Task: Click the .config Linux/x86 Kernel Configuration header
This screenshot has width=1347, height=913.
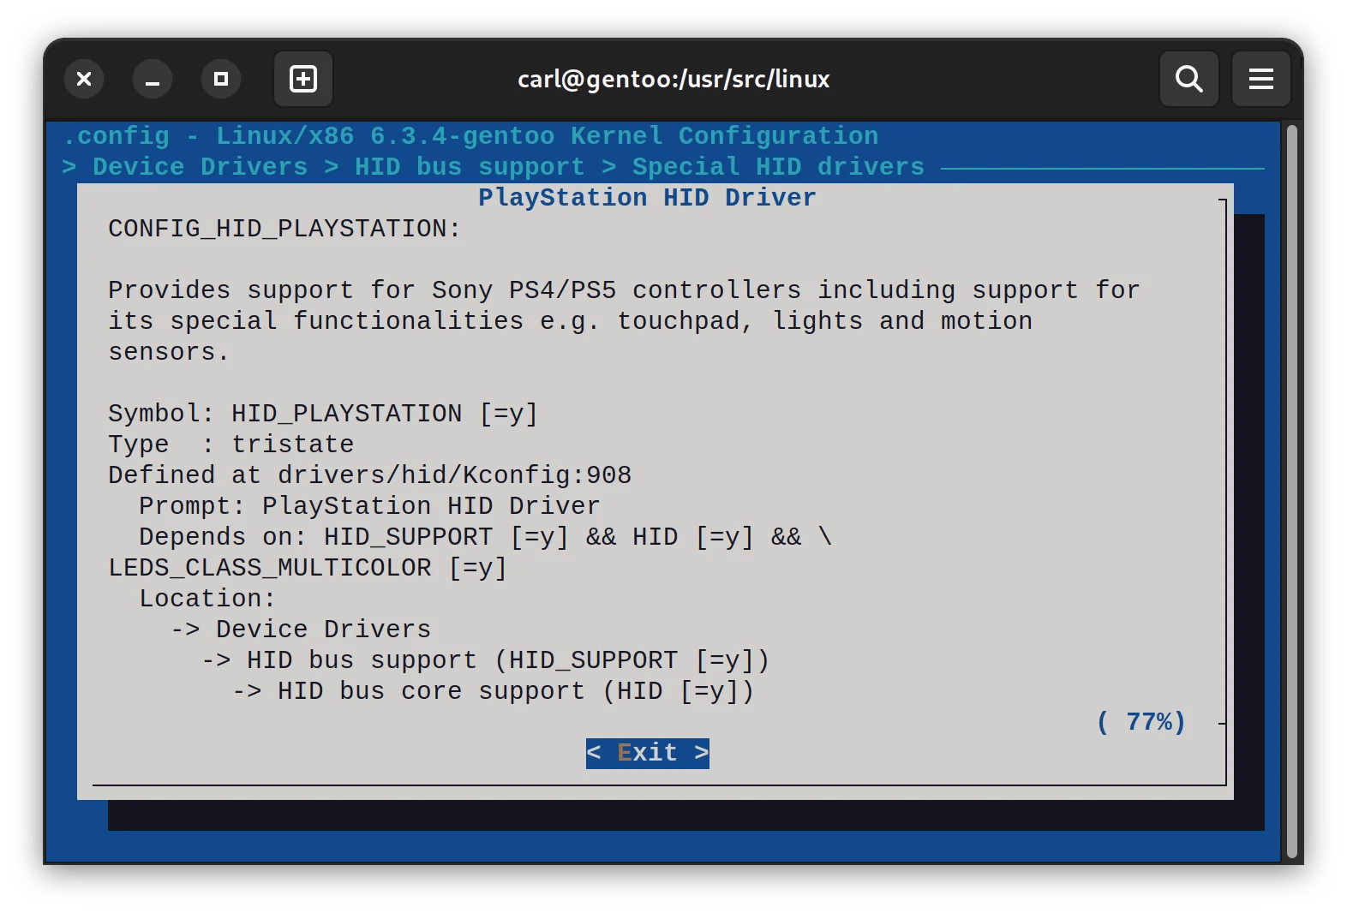Action: (x=470, y=136)
